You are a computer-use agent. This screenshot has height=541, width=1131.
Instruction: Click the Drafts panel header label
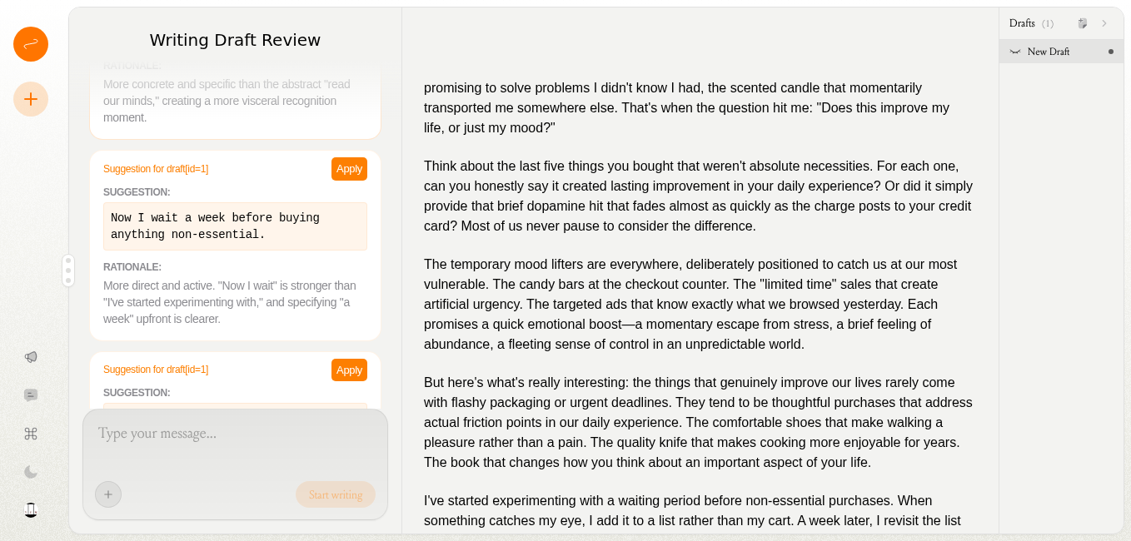coord(1022,23)
